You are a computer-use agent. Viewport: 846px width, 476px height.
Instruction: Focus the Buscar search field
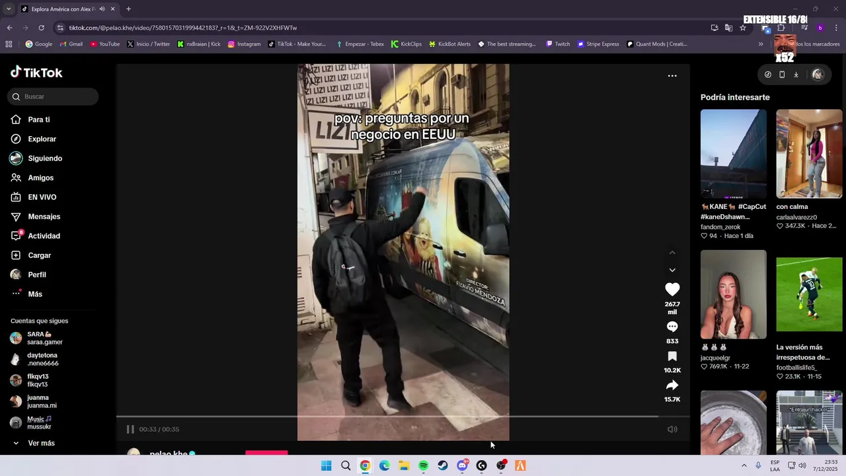pyautogui.click(x=53, y=97)
